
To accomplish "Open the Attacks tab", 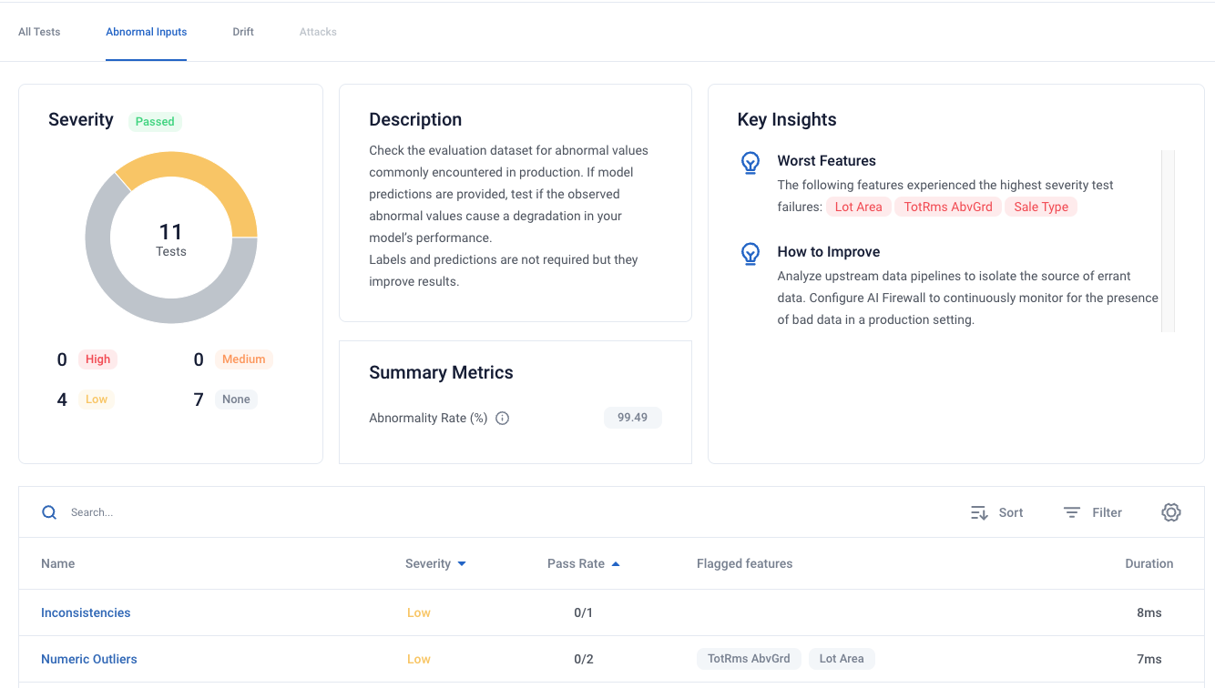I will tap(318, 32).
